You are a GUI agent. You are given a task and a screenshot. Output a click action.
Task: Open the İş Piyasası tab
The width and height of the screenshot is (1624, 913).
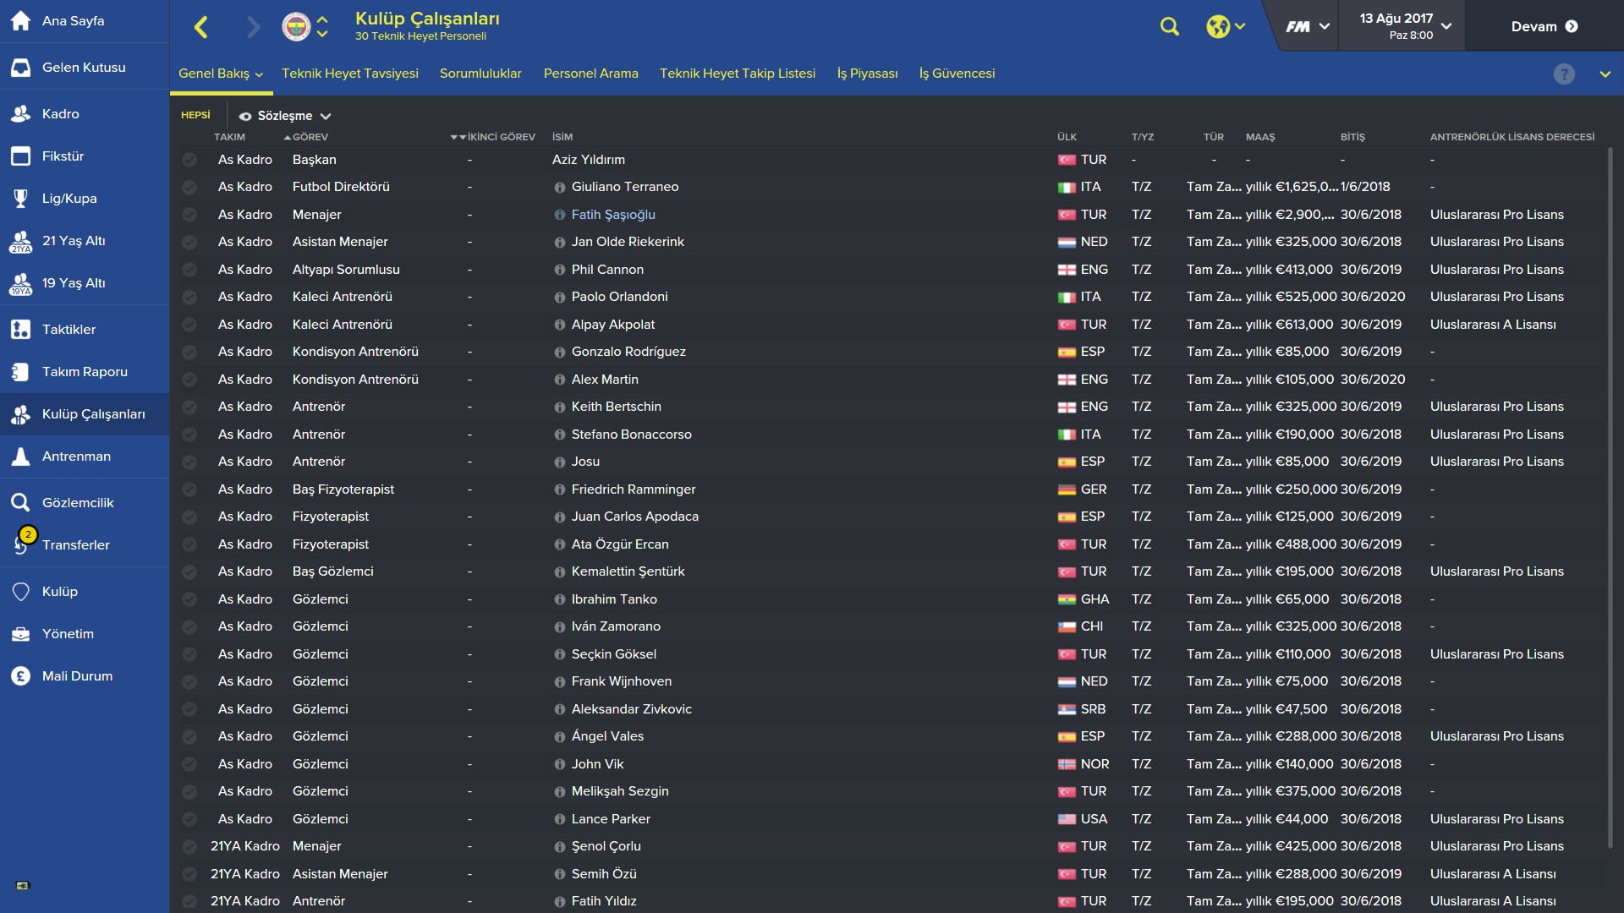pyautogui.click(x=867, y=74)
